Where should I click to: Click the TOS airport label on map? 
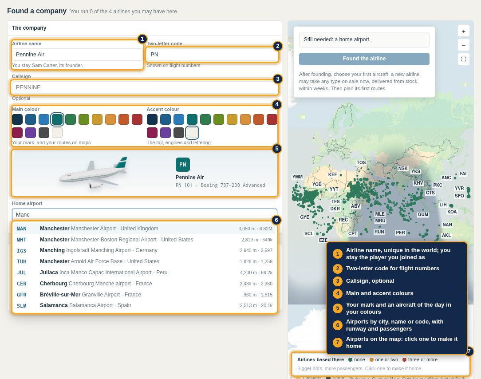pos(361,162)
